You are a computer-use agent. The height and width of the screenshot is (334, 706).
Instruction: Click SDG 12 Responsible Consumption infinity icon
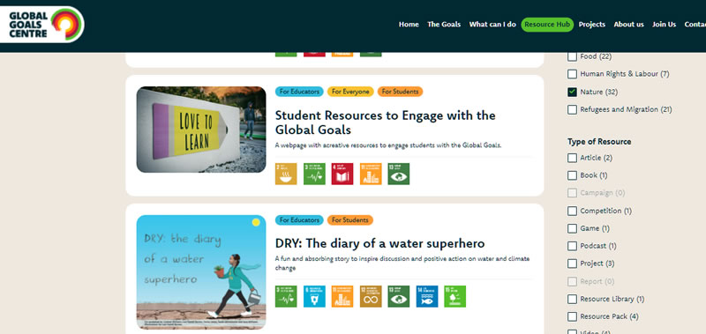371,296
